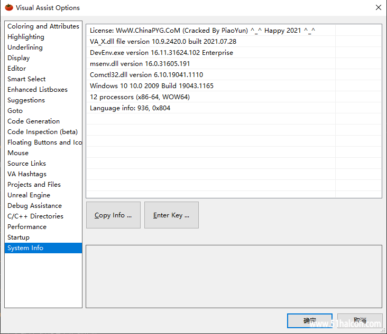The height and width of the screenshot is (334, 387).
Task: Select the Mouse category
Action: 43,153
